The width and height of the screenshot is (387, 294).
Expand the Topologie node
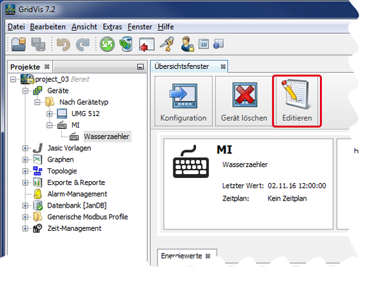coord(25,171)
